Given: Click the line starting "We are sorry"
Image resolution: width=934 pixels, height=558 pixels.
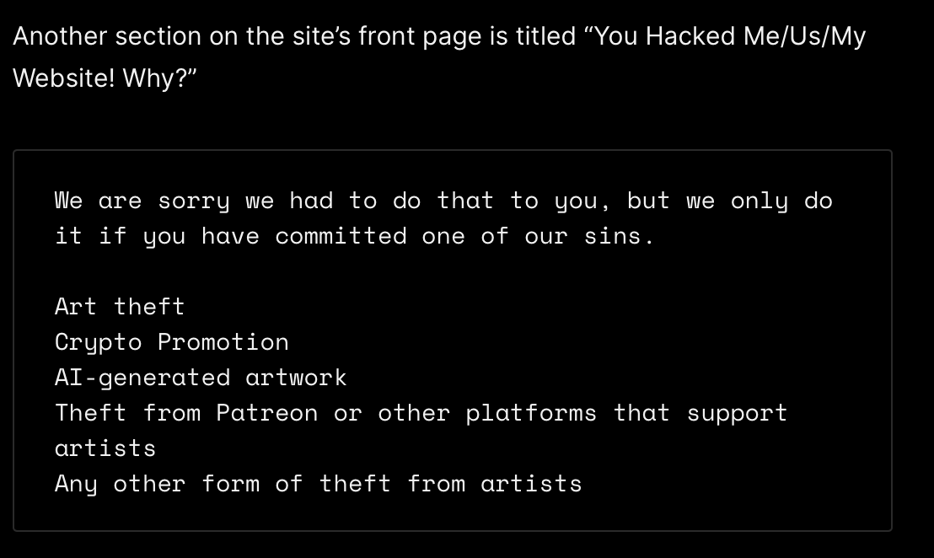Looking at the screenshot, I should click(x=443, y=201).
